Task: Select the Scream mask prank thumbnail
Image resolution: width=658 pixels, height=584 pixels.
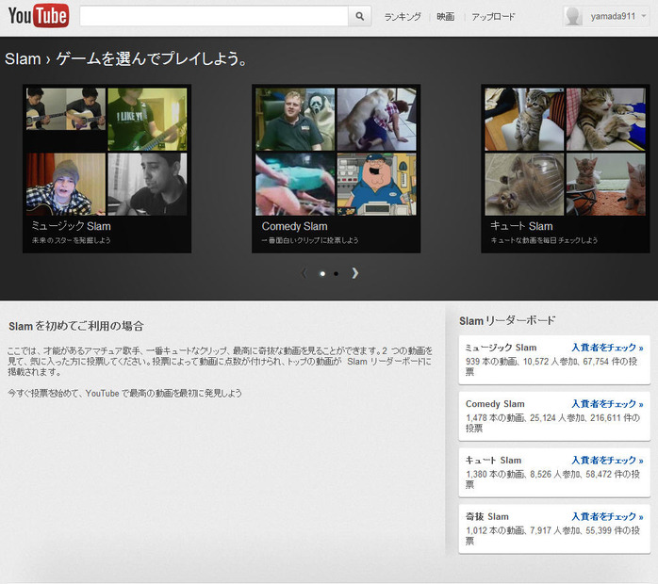Action: (295, 119)
